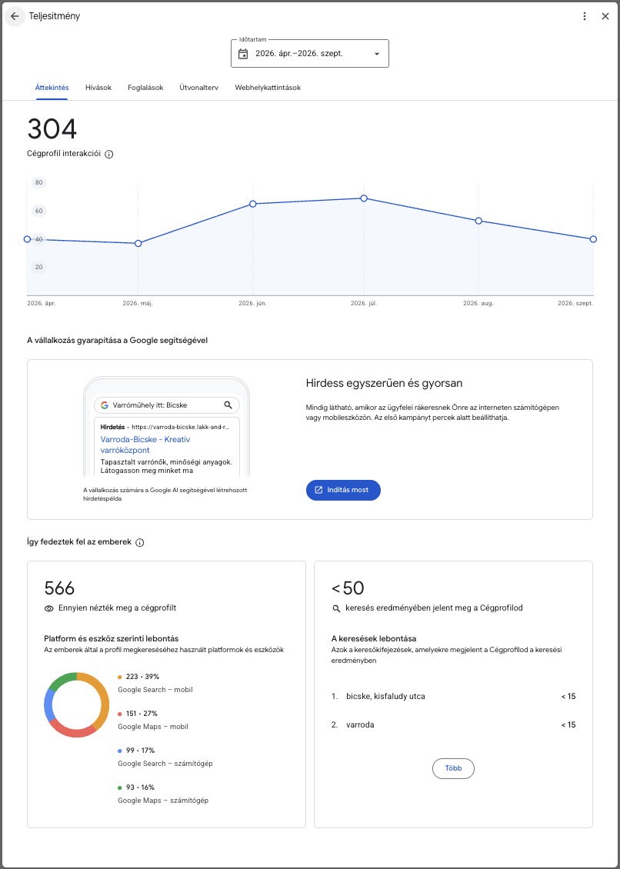Viewport: 620px width, 869px height.
Task: Click the 'Hirdess egyszerűen és gyorsan' heading
Action: [385, 384]
